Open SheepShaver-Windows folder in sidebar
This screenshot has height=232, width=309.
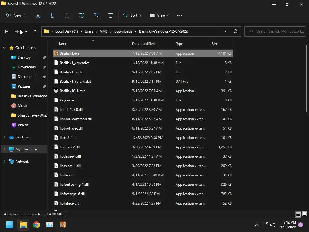(x=29, y=115)
